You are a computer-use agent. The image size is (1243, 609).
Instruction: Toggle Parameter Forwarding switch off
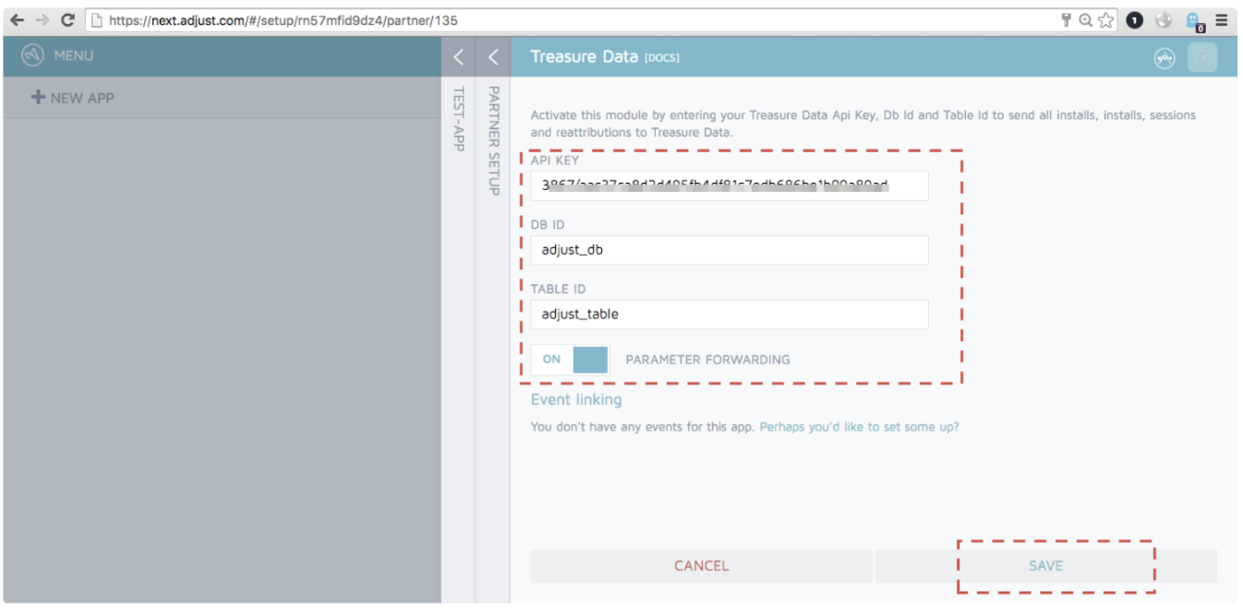(x=570, y=360)
